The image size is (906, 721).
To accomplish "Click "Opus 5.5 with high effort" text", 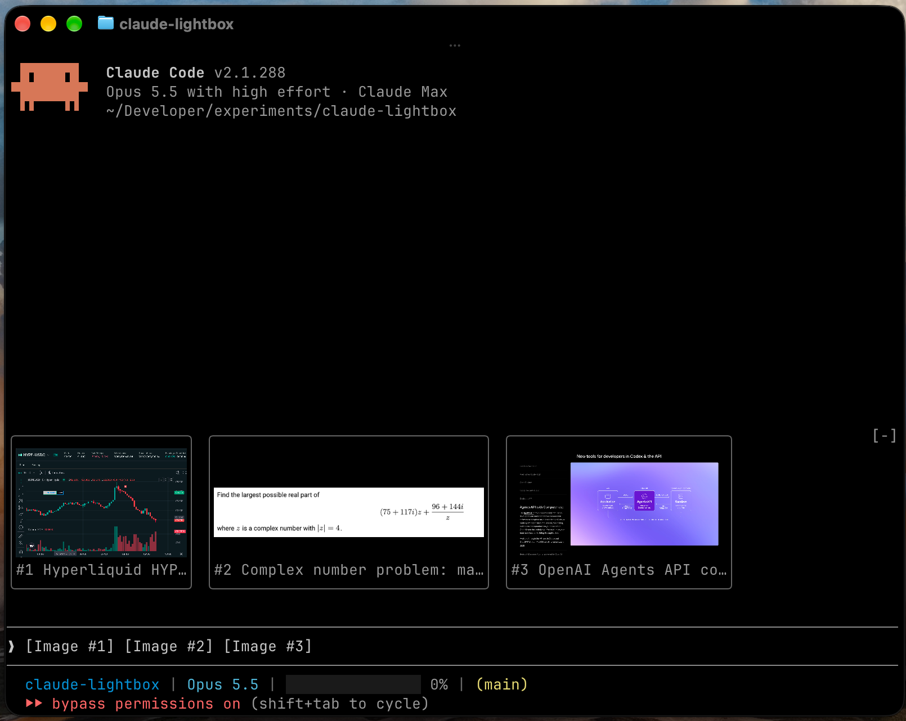I will 218,92.
